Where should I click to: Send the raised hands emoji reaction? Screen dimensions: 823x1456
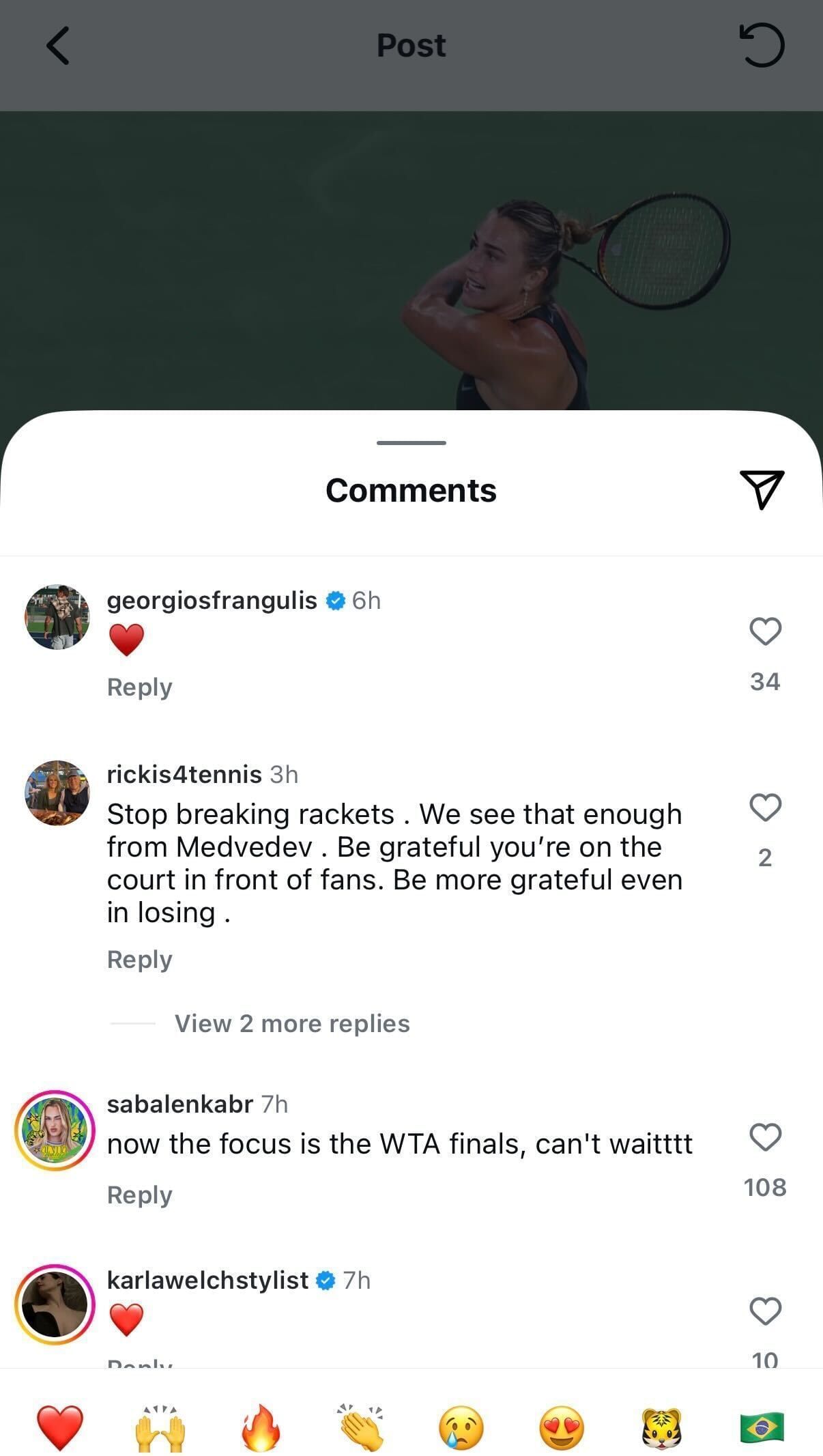pyautogui.click(x=160, y=1427)
